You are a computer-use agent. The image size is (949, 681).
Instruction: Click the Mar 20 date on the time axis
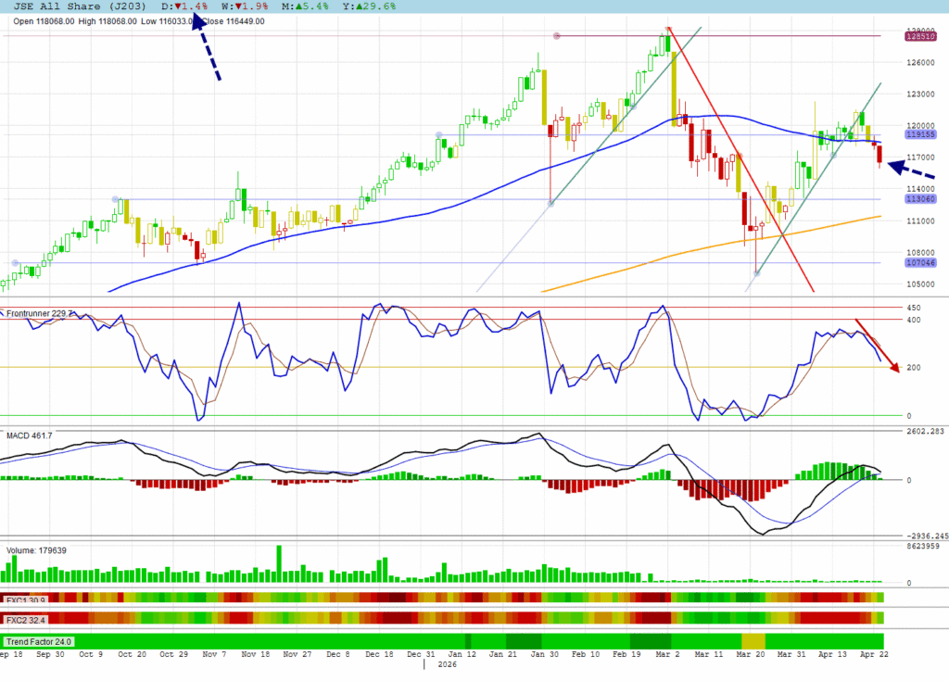click(753, 654)
